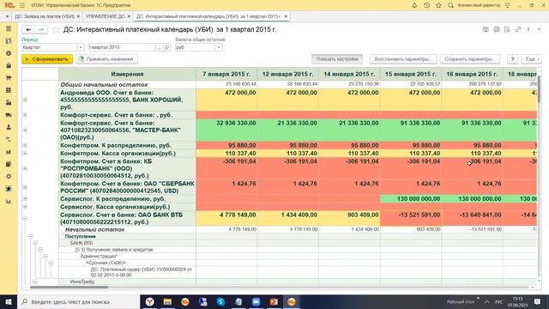Open the factory section icon in sidebar

coord(9,102)
